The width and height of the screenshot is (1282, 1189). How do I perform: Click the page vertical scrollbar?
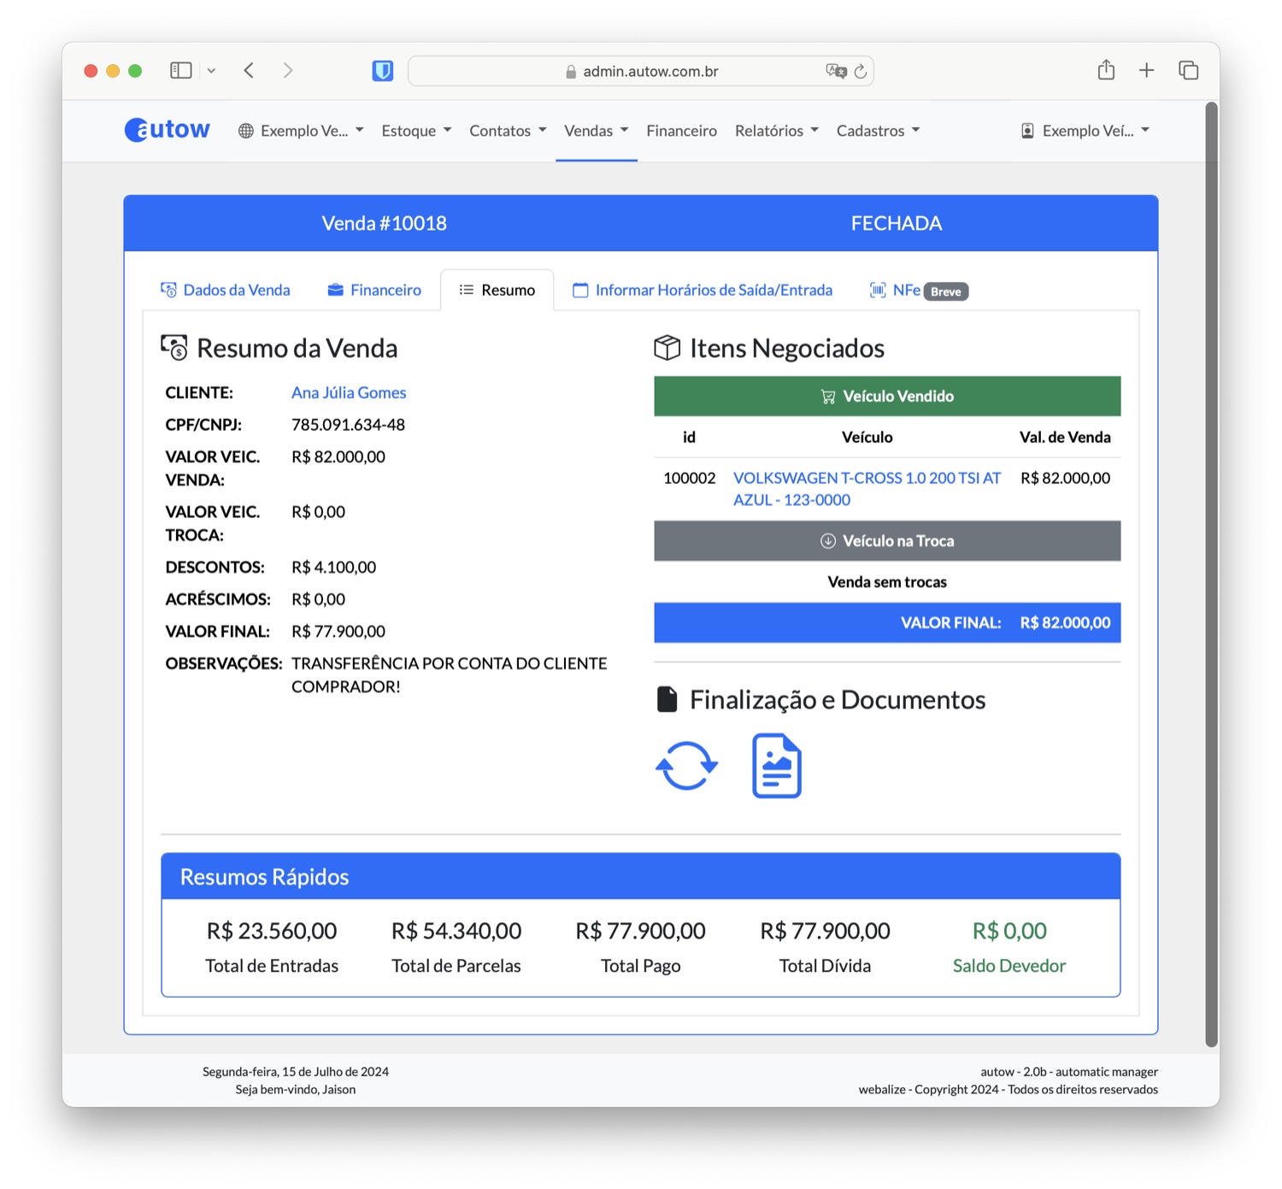click(1211, 573)
